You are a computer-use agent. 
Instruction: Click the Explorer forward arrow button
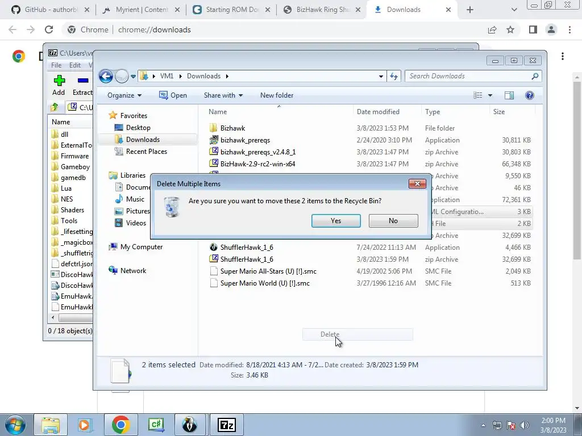(122, 77)
